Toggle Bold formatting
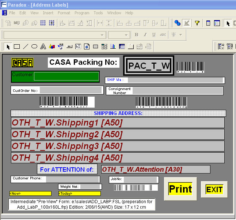This screenshot has height=220, width=236. click(x=136, y=35)
